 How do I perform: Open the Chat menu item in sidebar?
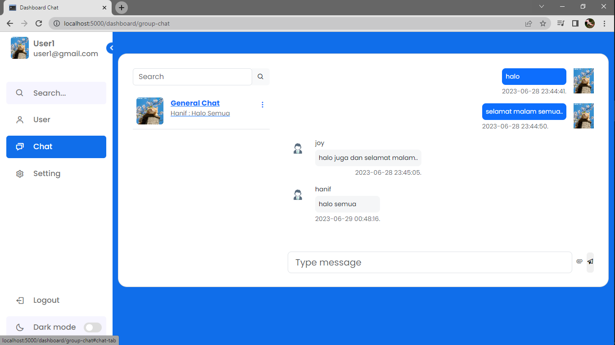pos(56,147)
